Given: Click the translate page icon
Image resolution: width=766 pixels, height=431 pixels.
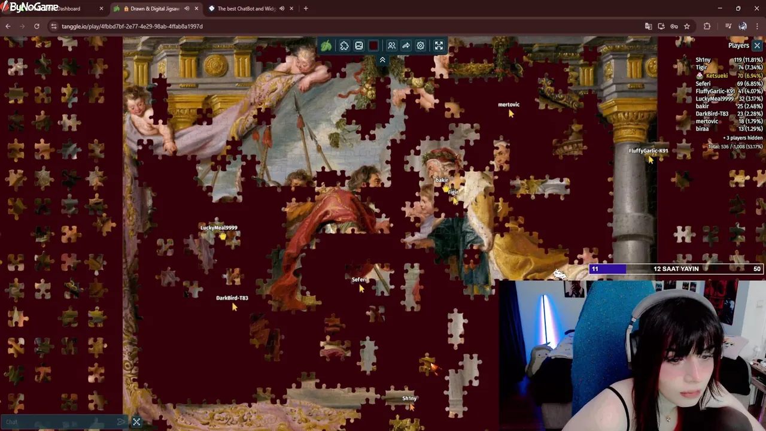Looking at the screenshot, I should tap(648, 26).
